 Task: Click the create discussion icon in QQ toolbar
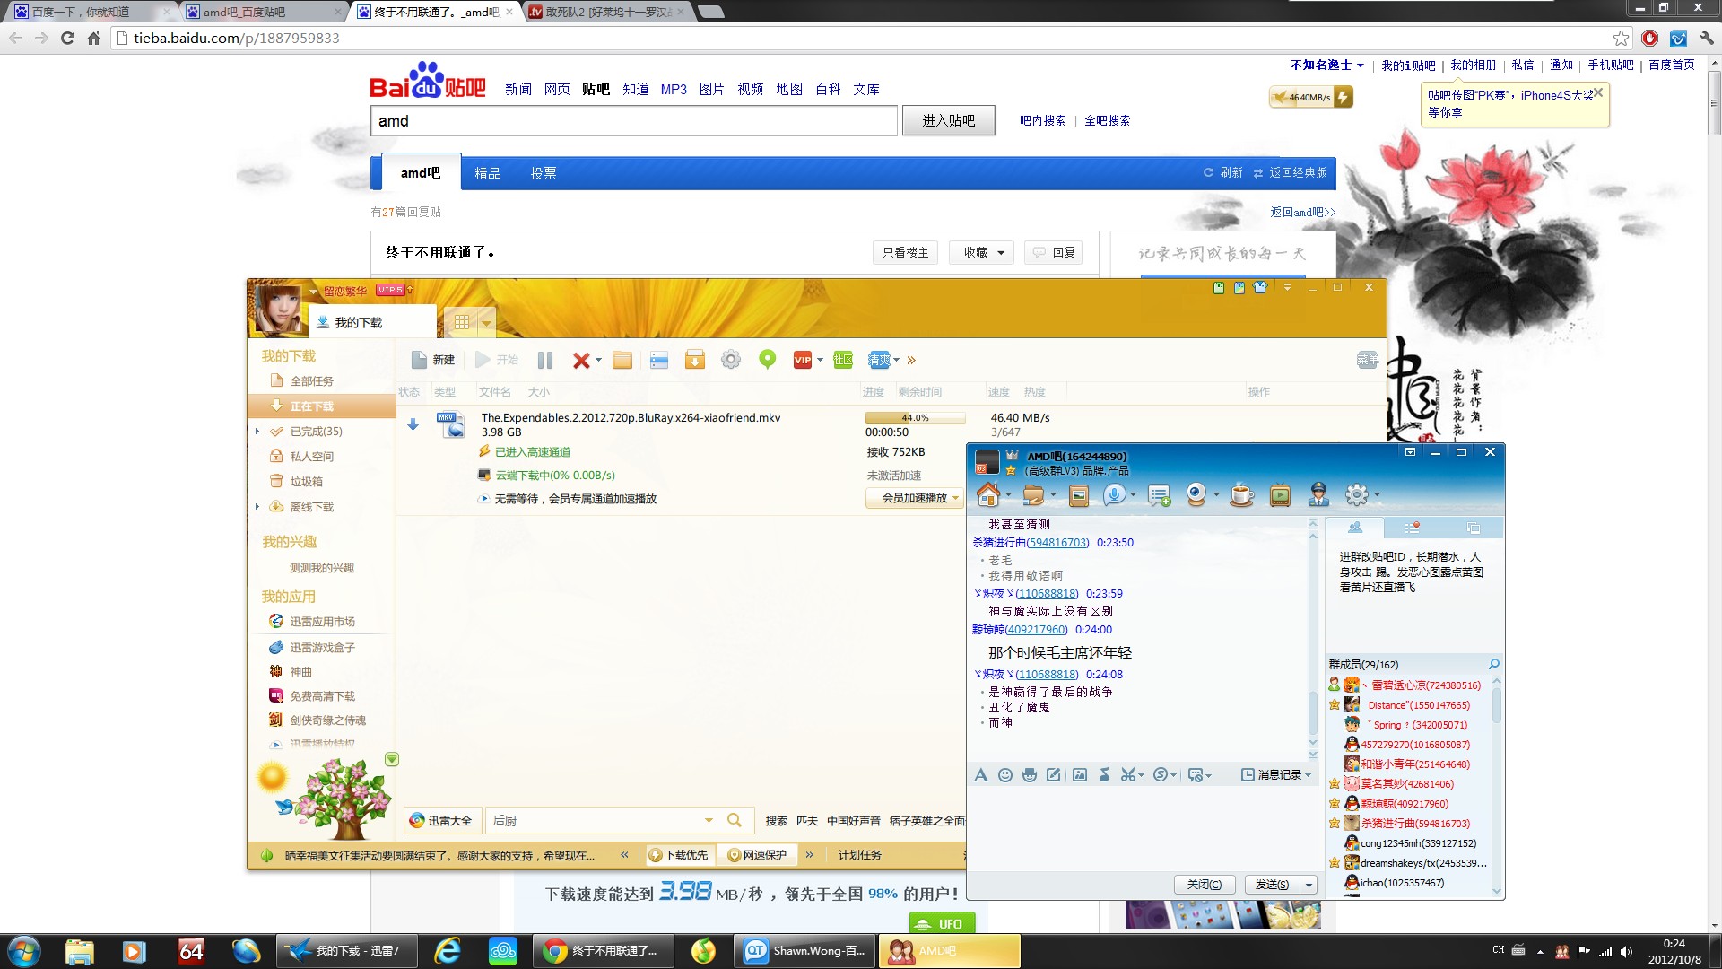1159,495
